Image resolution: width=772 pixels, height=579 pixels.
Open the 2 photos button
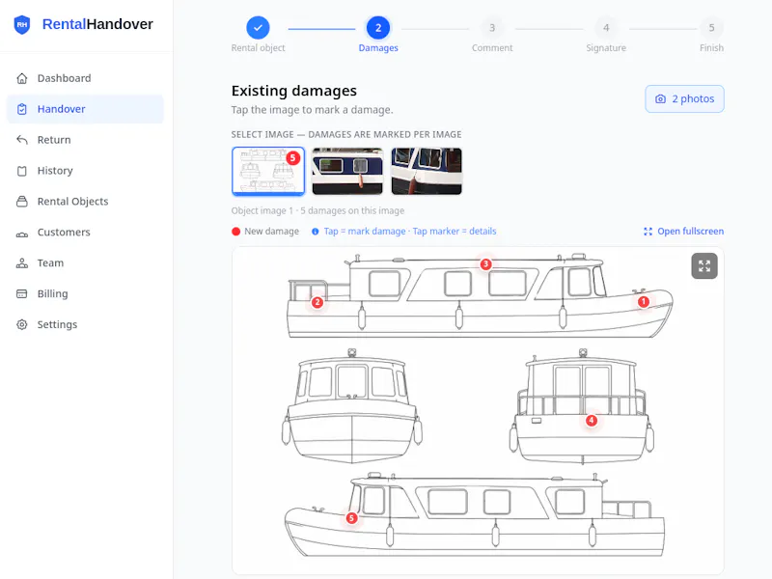tap(685, 99)
